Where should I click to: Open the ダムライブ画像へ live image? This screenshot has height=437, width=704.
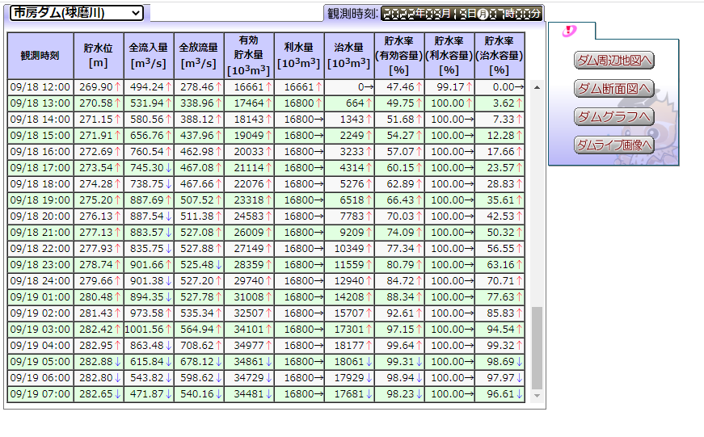coord(613,145)
